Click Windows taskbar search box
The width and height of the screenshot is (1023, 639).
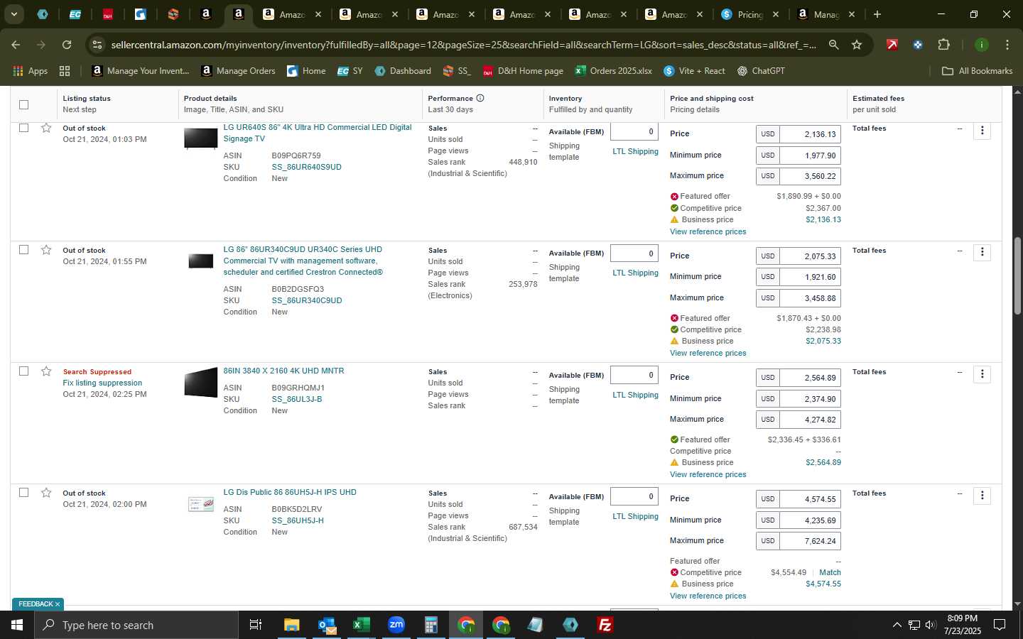(136, 625)
